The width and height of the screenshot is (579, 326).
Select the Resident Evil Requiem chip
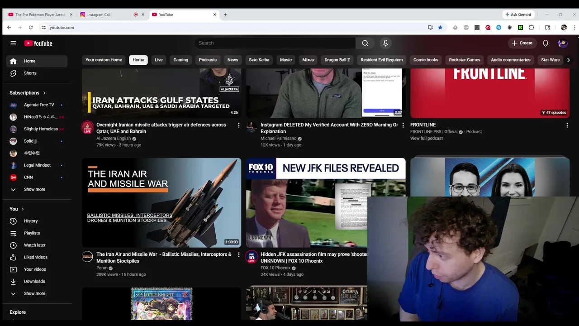381,60
